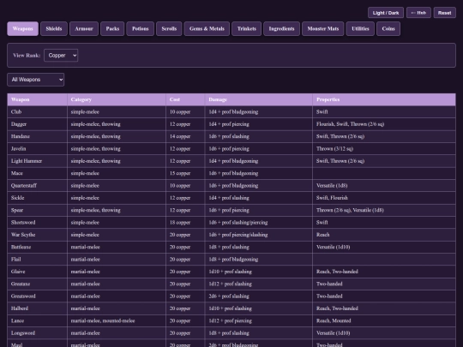This screenshot has width=463, height=347.
Task: Click Dagger's Flourish, Swift, Thrown properties
Action: point(350,124)
